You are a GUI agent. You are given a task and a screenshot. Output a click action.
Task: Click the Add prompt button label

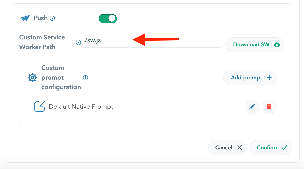pos(246,78)
